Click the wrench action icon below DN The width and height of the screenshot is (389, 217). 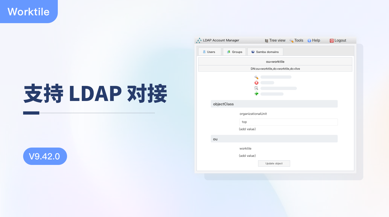coord(256,77)
